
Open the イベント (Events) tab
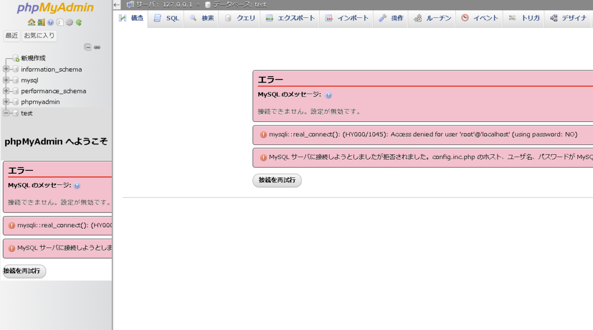[x=479, y=18]
